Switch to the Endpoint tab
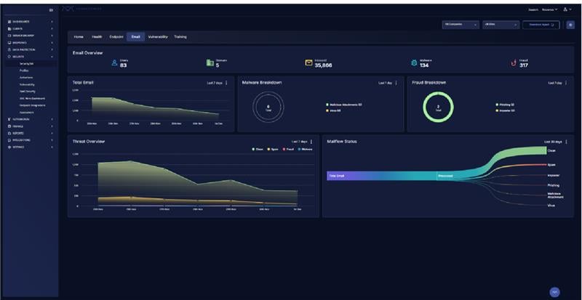 pos(116,36)
